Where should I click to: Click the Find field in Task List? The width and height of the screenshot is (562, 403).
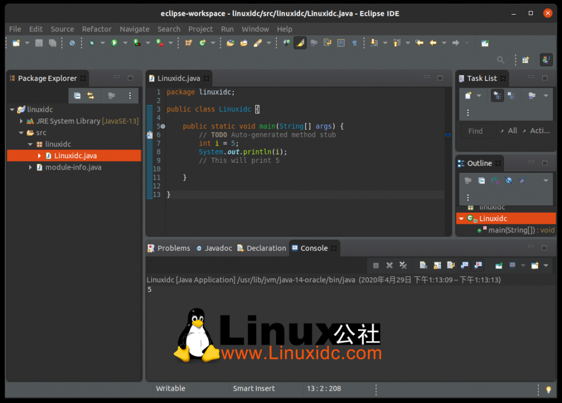point(478,131)
